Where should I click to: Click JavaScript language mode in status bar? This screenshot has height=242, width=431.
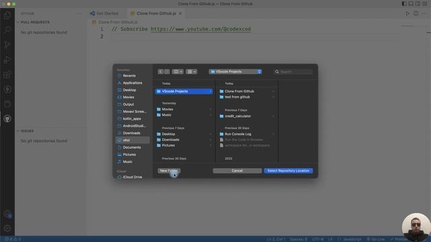pyautogui.click(x=350, y=239)
